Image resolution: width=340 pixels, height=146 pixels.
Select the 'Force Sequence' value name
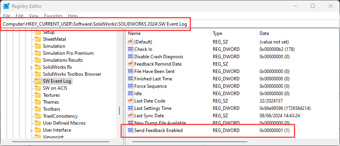click(151, 86)
